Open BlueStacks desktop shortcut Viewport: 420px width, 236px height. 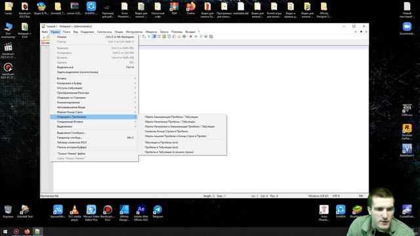[357, 211]
